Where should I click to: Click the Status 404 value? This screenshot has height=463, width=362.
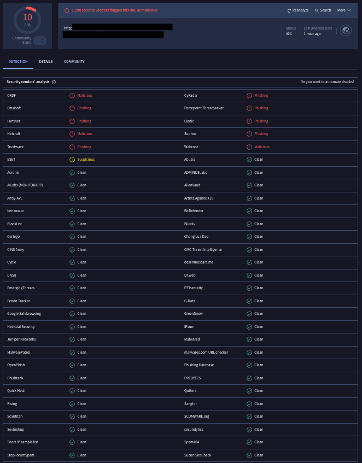(x=289, y=34)
